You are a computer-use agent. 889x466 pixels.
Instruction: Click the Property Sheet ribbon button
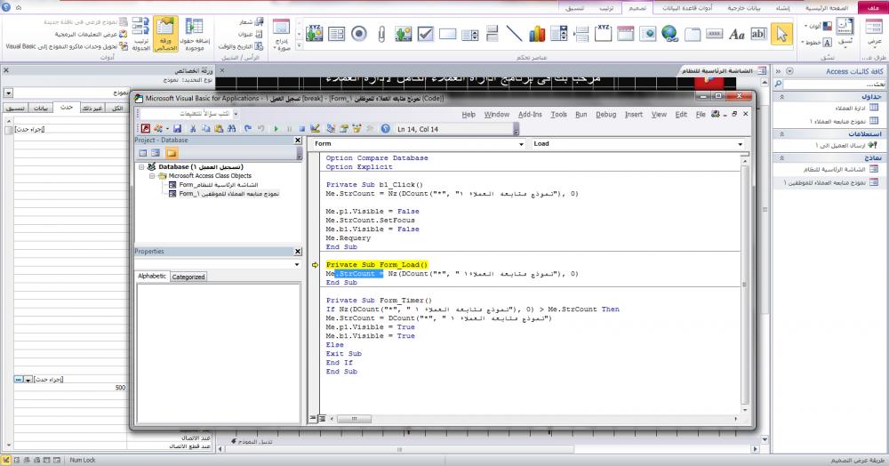tap(165, 34)
